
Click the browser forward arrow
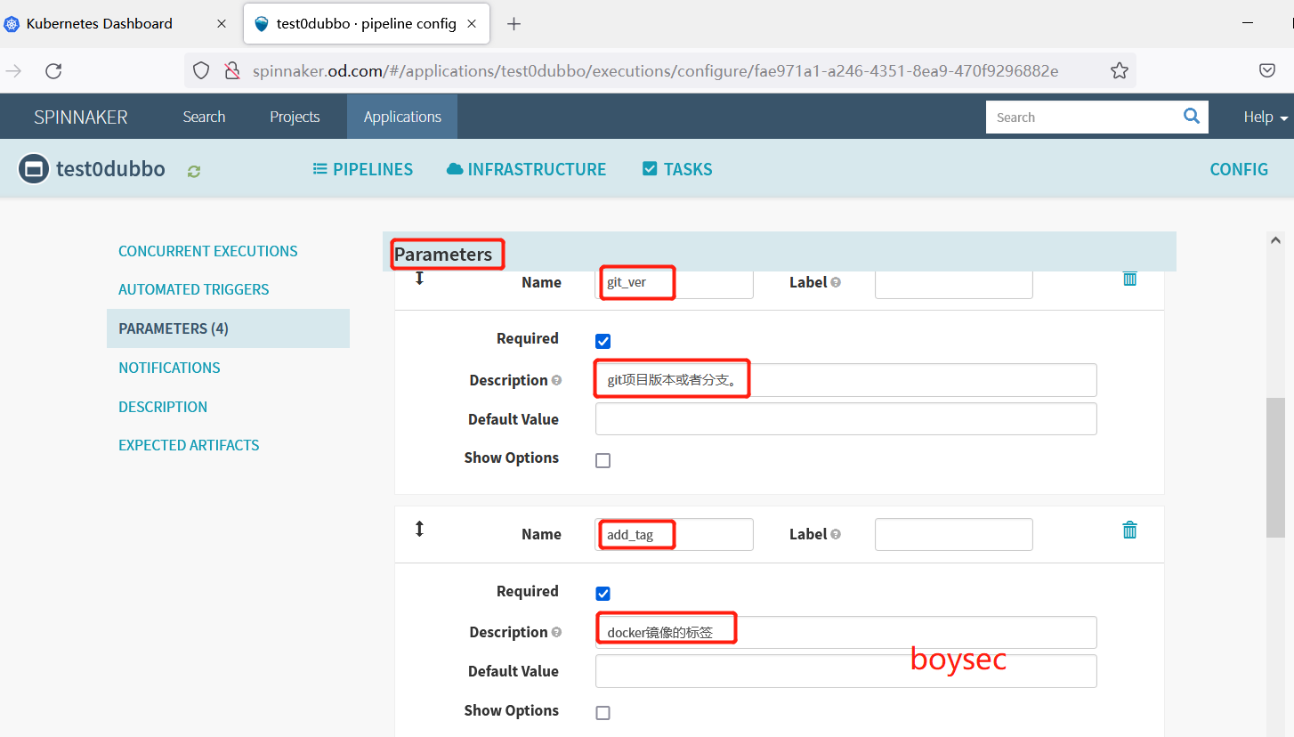click(14, 71)
